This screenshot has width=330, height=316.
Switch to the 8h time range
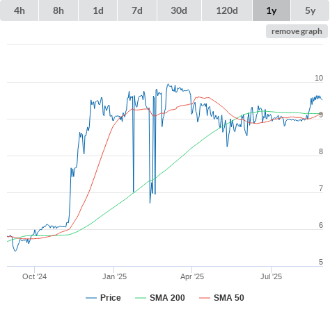tap(58, 10)
